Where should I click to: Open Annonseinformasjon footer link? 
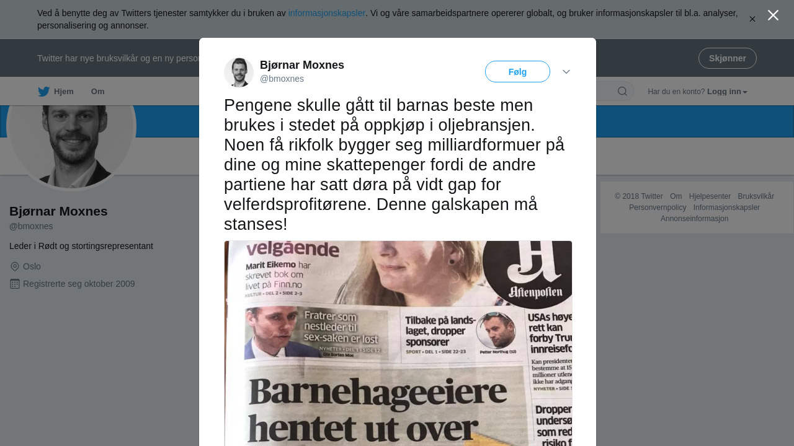[695, 219]
